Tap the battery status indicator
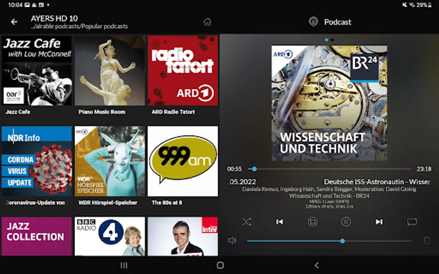Image resolution: width=439 pixels, height=274 pixels. 424,5
